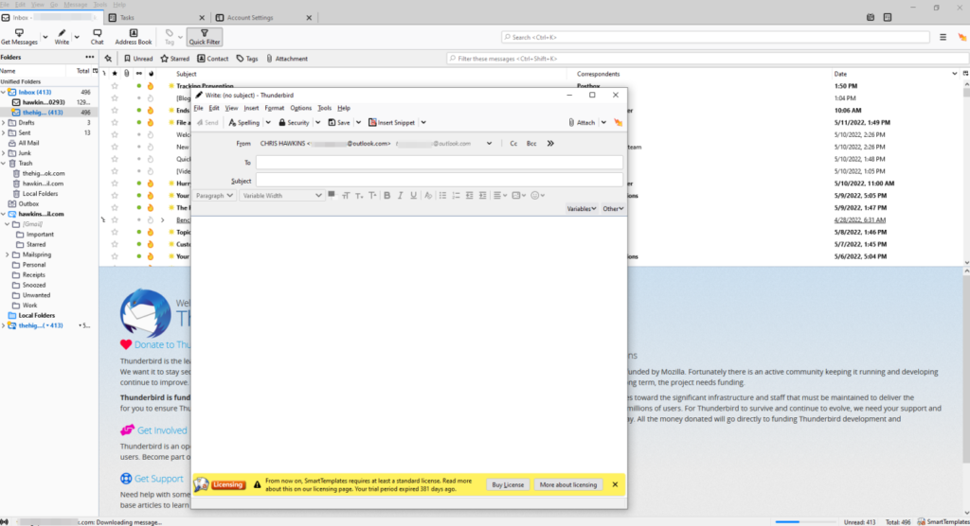Open the Variables dropdown
Viewport: 970px width, 526px height.
[x=582, y=209]
